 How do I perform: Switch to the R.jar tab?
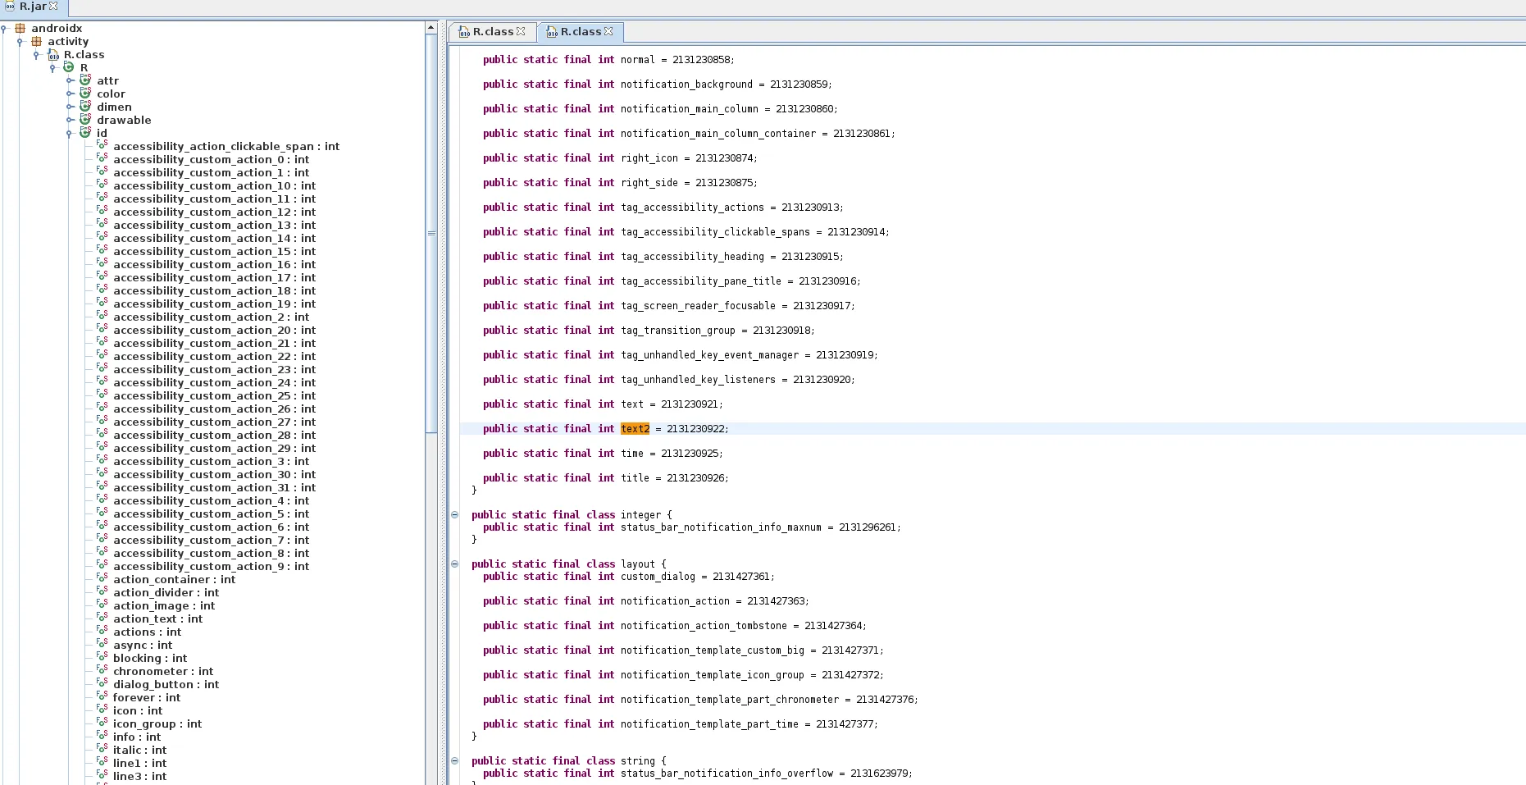click(x=33, y=7)
